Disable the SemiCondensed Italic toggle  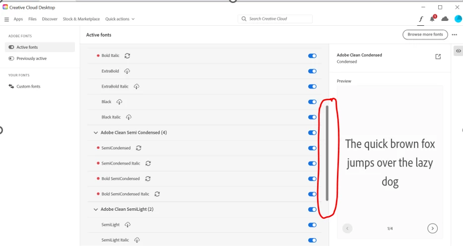click(x=312, y=163)
